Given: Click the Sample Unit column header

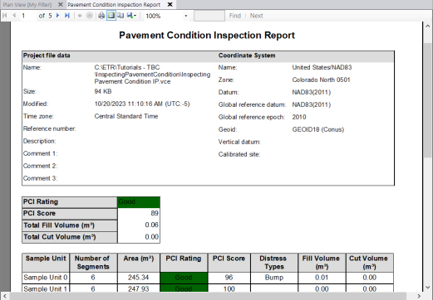Looking at the screenshot, I should pyautogui.click(x=46, y=263).
